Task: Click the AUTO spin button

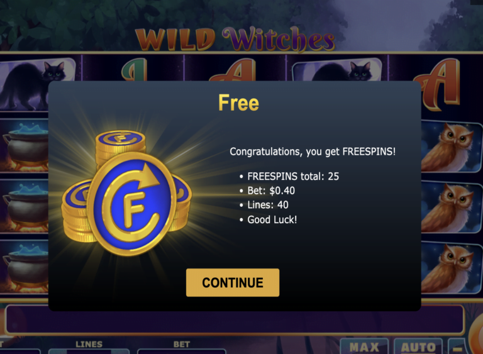Action: [x=418, y=346]
